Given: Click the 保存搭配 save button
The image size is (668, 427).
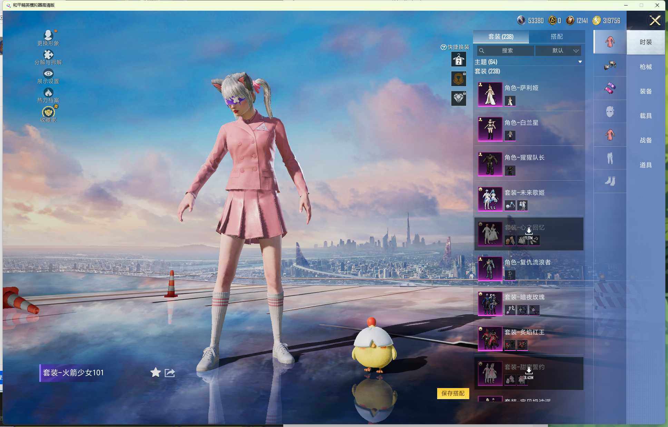Looking at the screenshot, I should click(453, 393).
